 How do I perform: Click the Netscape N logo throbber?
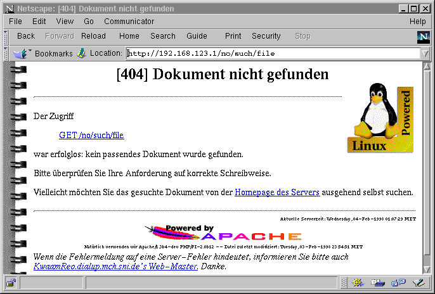pyautogui.click(x=423, y=37)
